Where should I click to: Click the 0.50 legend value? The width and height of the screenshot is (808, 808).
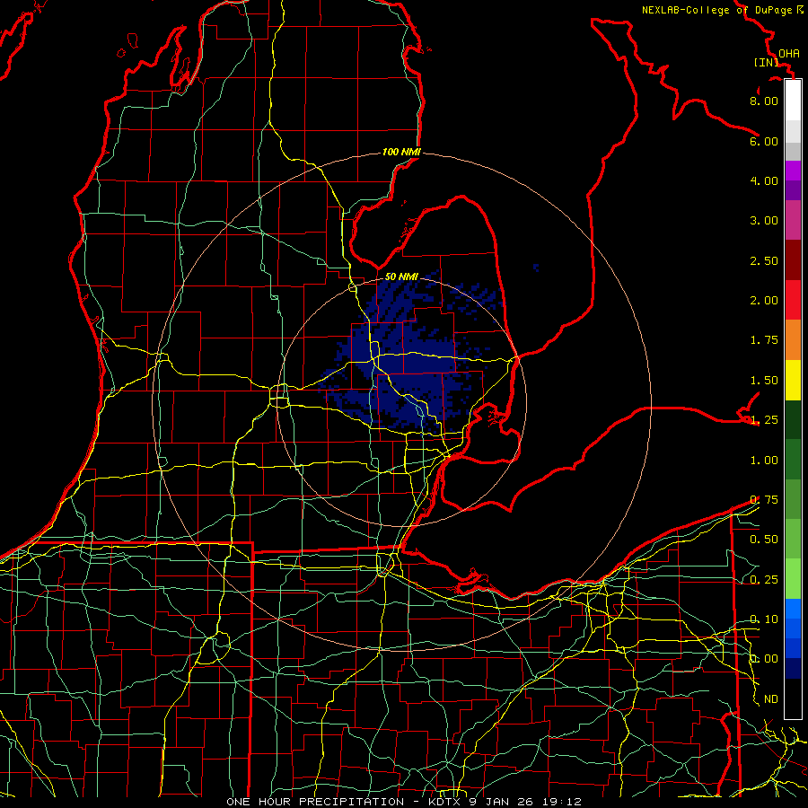click(x=764, y=540)
